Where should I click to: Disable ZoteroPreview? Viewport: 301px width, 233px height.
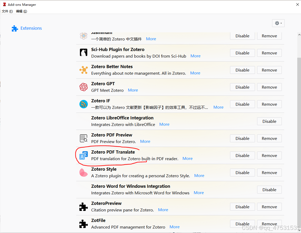242,207
